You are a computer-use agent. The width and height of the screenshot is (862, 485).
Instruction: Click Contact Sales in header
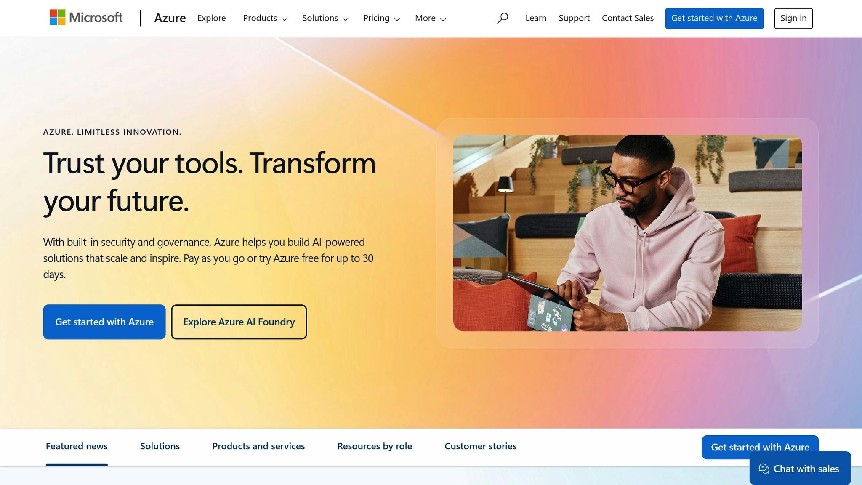coord(627,18)
